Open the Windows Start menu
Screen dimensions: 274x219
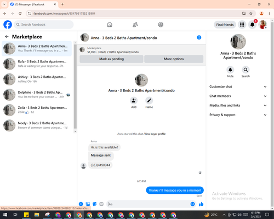tap(5, 215)
